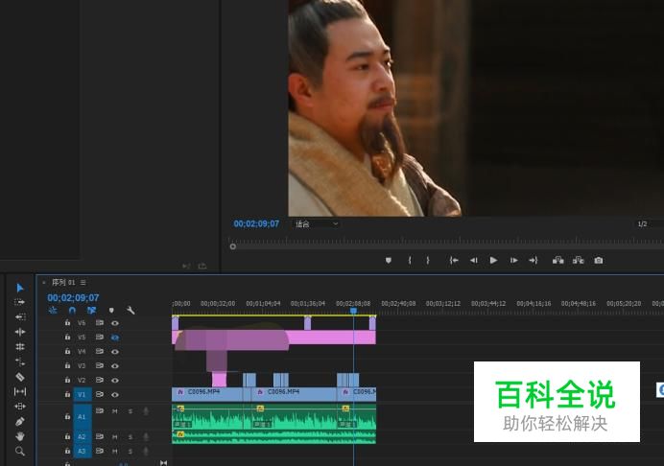Select the pink clip on track V5
664x466 pixels.
[273, 338]
